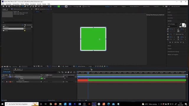Toggle visibility eye of Formebene 1 layer
Image resolution: width=189 pixels, height=106 pixels.
pos(2,77)
